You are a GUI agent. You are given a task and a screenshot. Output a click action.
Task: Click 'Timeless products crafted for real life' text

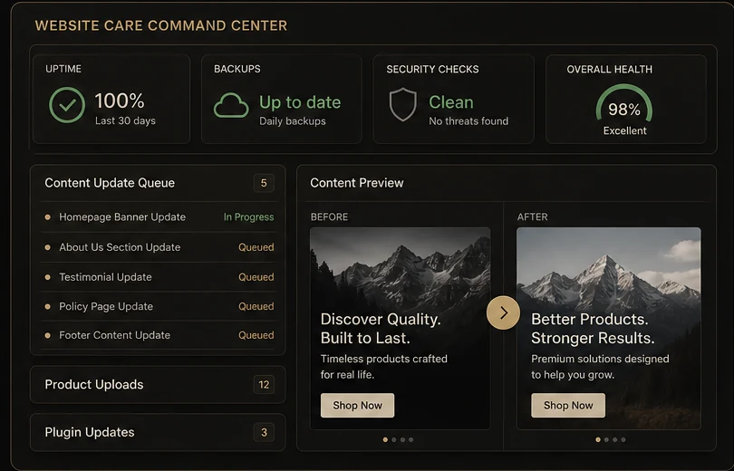pos(384,367)
